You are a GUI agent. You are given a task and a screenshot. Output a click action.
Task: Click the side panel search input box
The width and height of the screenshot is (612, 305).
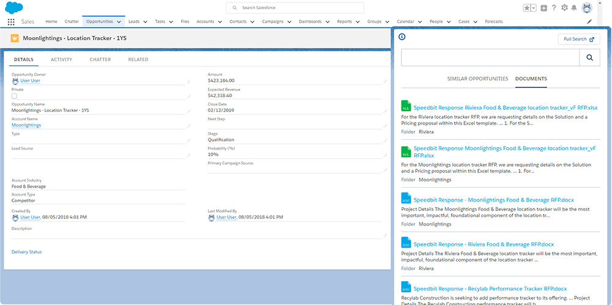point(491,57)
